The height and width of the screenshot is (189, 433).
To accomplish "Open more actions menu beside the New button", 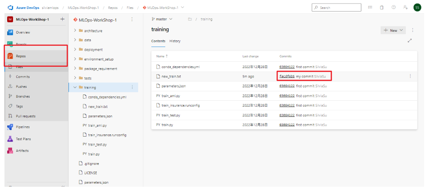I will coord(412,30).
